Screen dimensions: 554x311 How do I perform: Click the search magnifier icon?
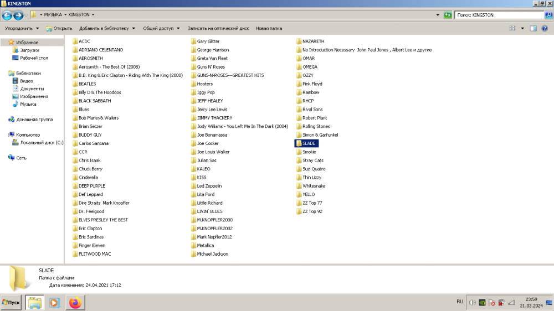point(548,15)
